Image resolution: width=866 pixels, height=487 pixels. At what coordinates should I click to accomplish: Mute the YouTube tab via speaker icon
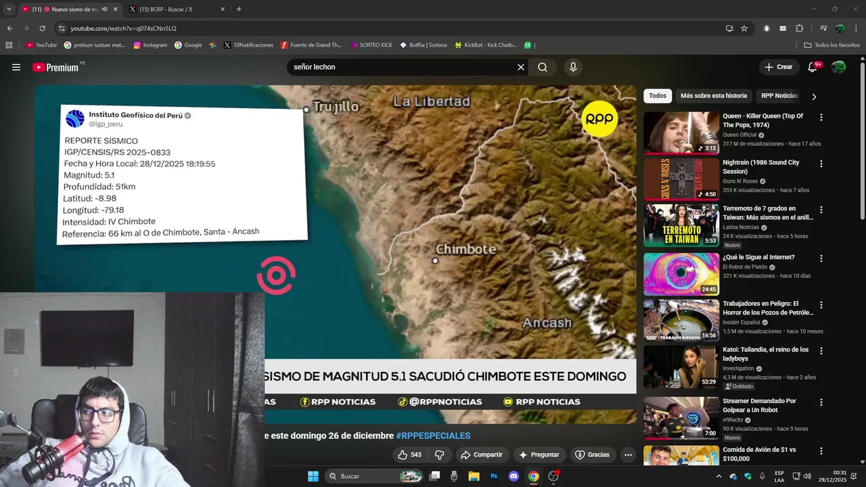click(104, 9)
